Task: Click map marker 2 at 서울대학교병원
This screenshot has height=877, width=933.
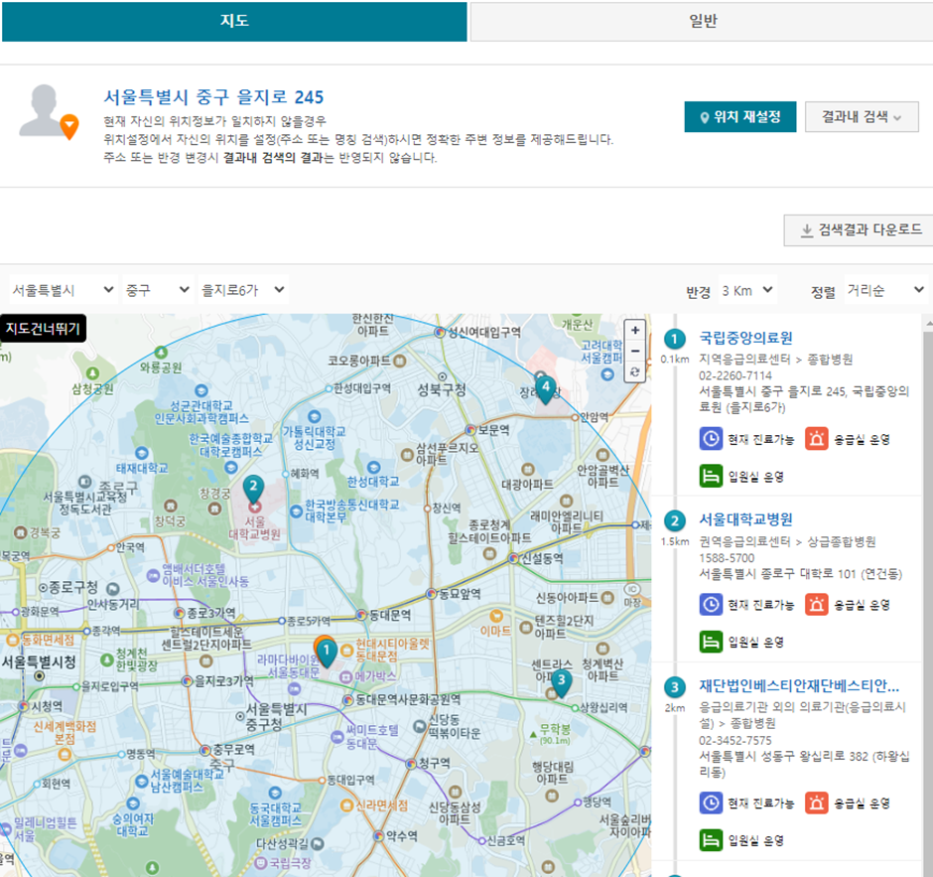Action: [253, 489]
